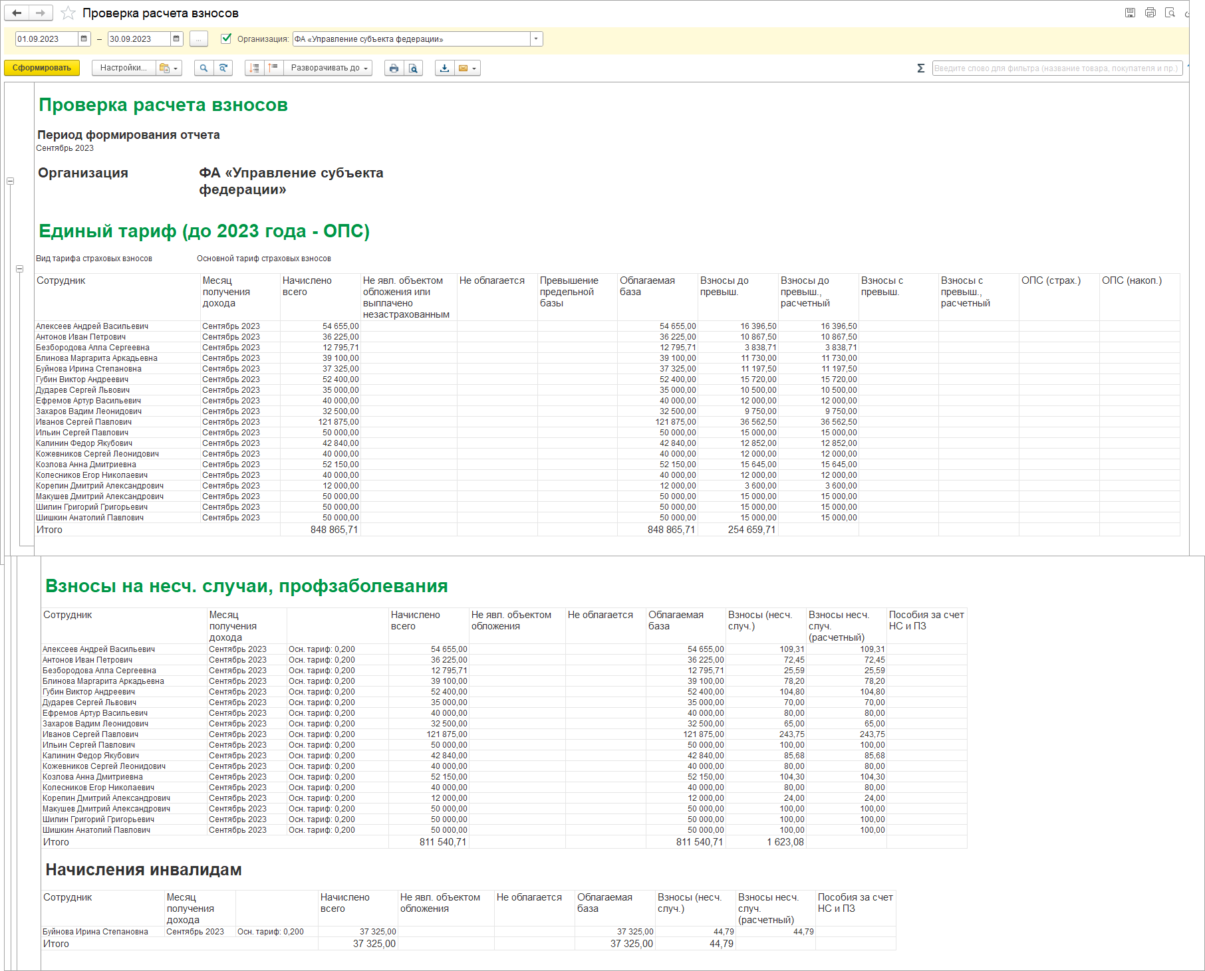1205x971 pixels.
Task: Open period selection with the ellipsis button
Action: (198, 39)
